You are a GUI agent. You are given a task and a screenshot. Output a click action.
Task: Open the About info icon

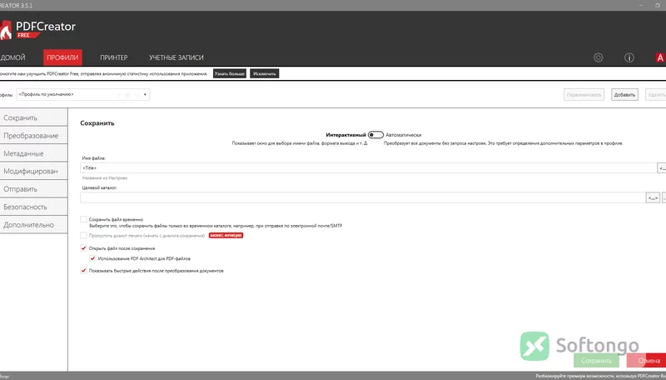click(x=629, y=57)
